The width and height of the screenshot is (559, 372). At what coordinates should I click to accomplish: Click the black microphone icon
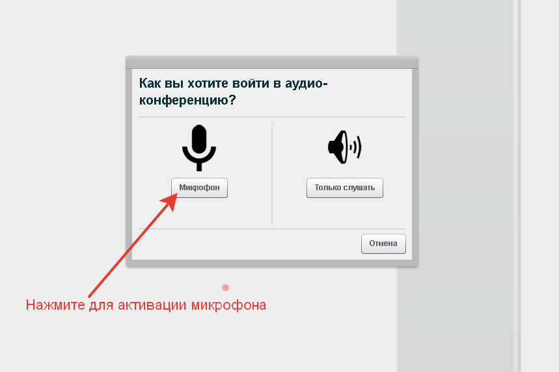click(198, 146)
